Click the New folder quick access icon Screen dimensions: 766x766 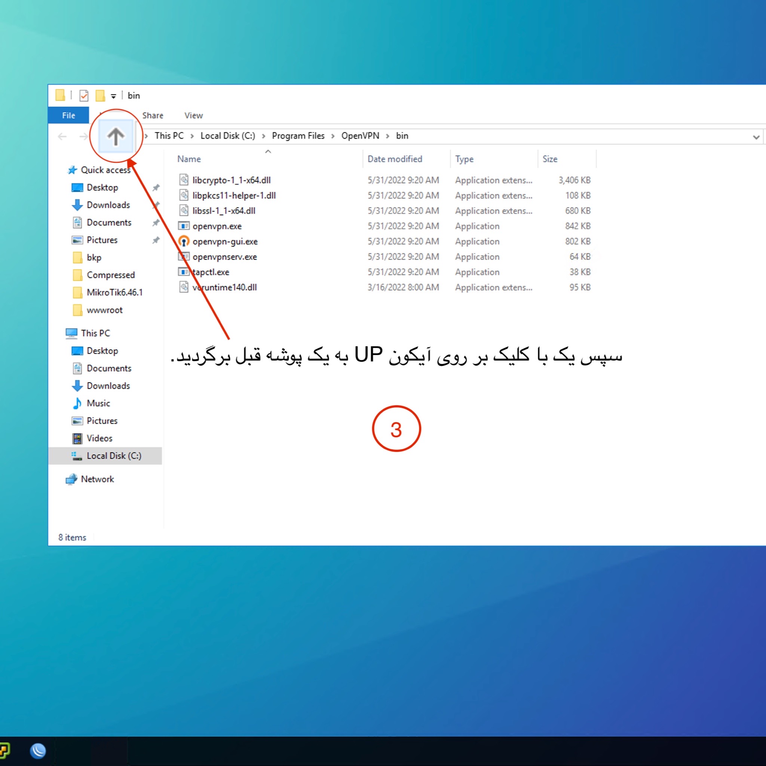point(100,95)
